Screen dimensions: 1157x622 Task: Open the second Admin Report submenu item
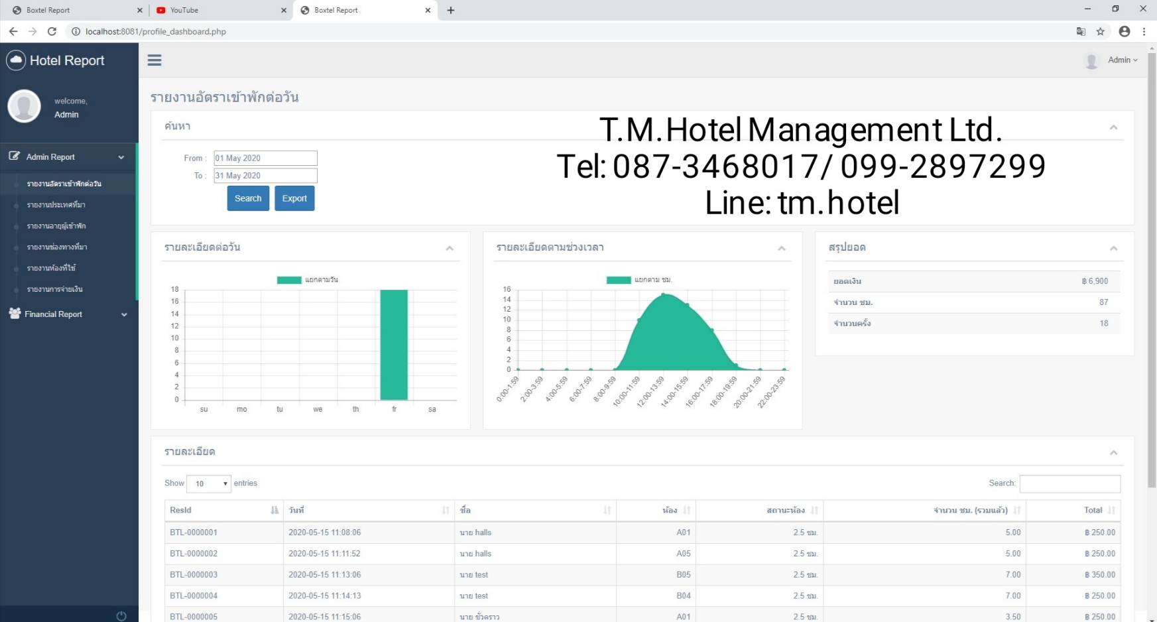[56, 205]
